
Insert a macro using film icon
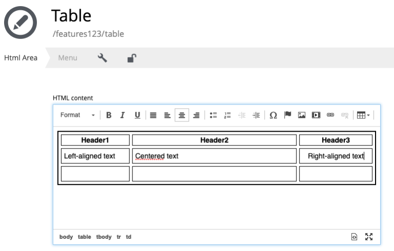[x=316, y=115]
